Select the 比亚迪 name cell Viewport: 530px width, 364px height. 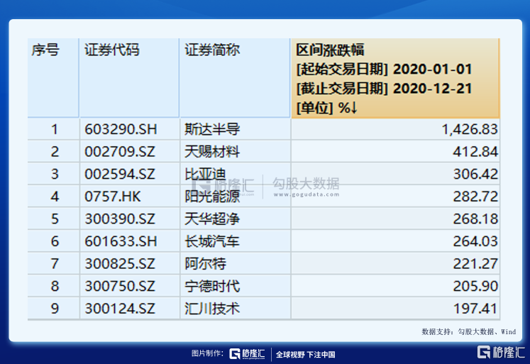pyautogui.click(x=235, y=174)
